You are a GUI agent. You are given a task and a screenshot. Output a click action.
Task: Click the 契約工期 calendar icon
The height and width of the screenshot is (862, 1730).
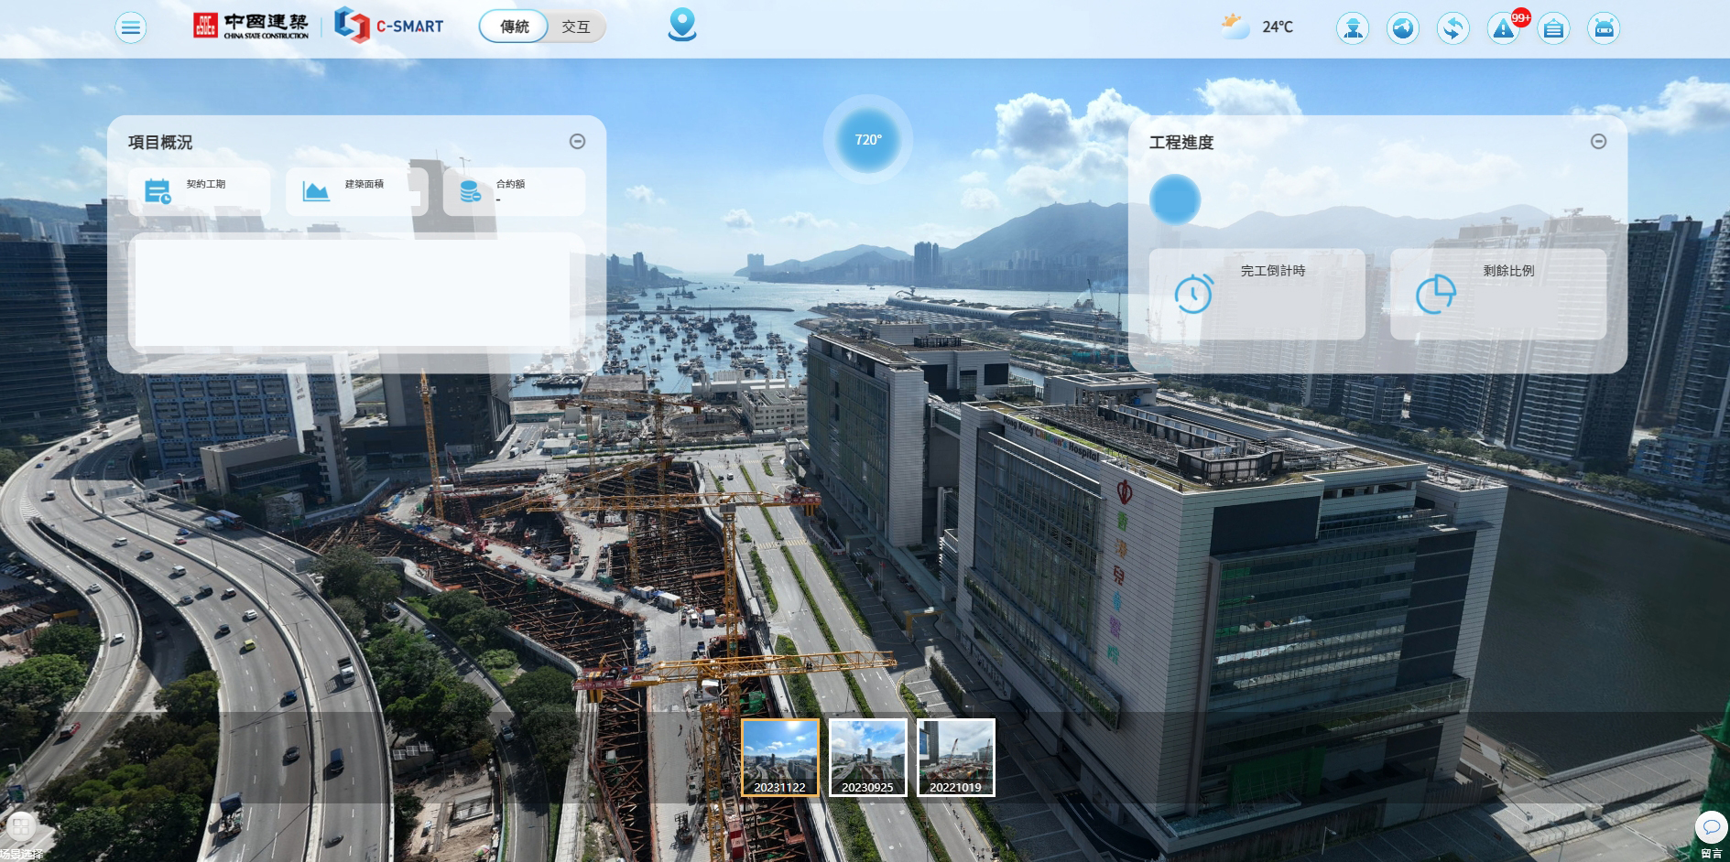point(158,190)
